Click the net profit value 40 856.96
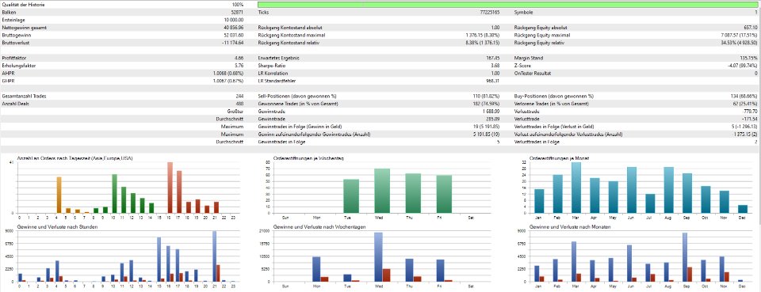The height and width of the screenshot is (292, 761). pos(234,28)
